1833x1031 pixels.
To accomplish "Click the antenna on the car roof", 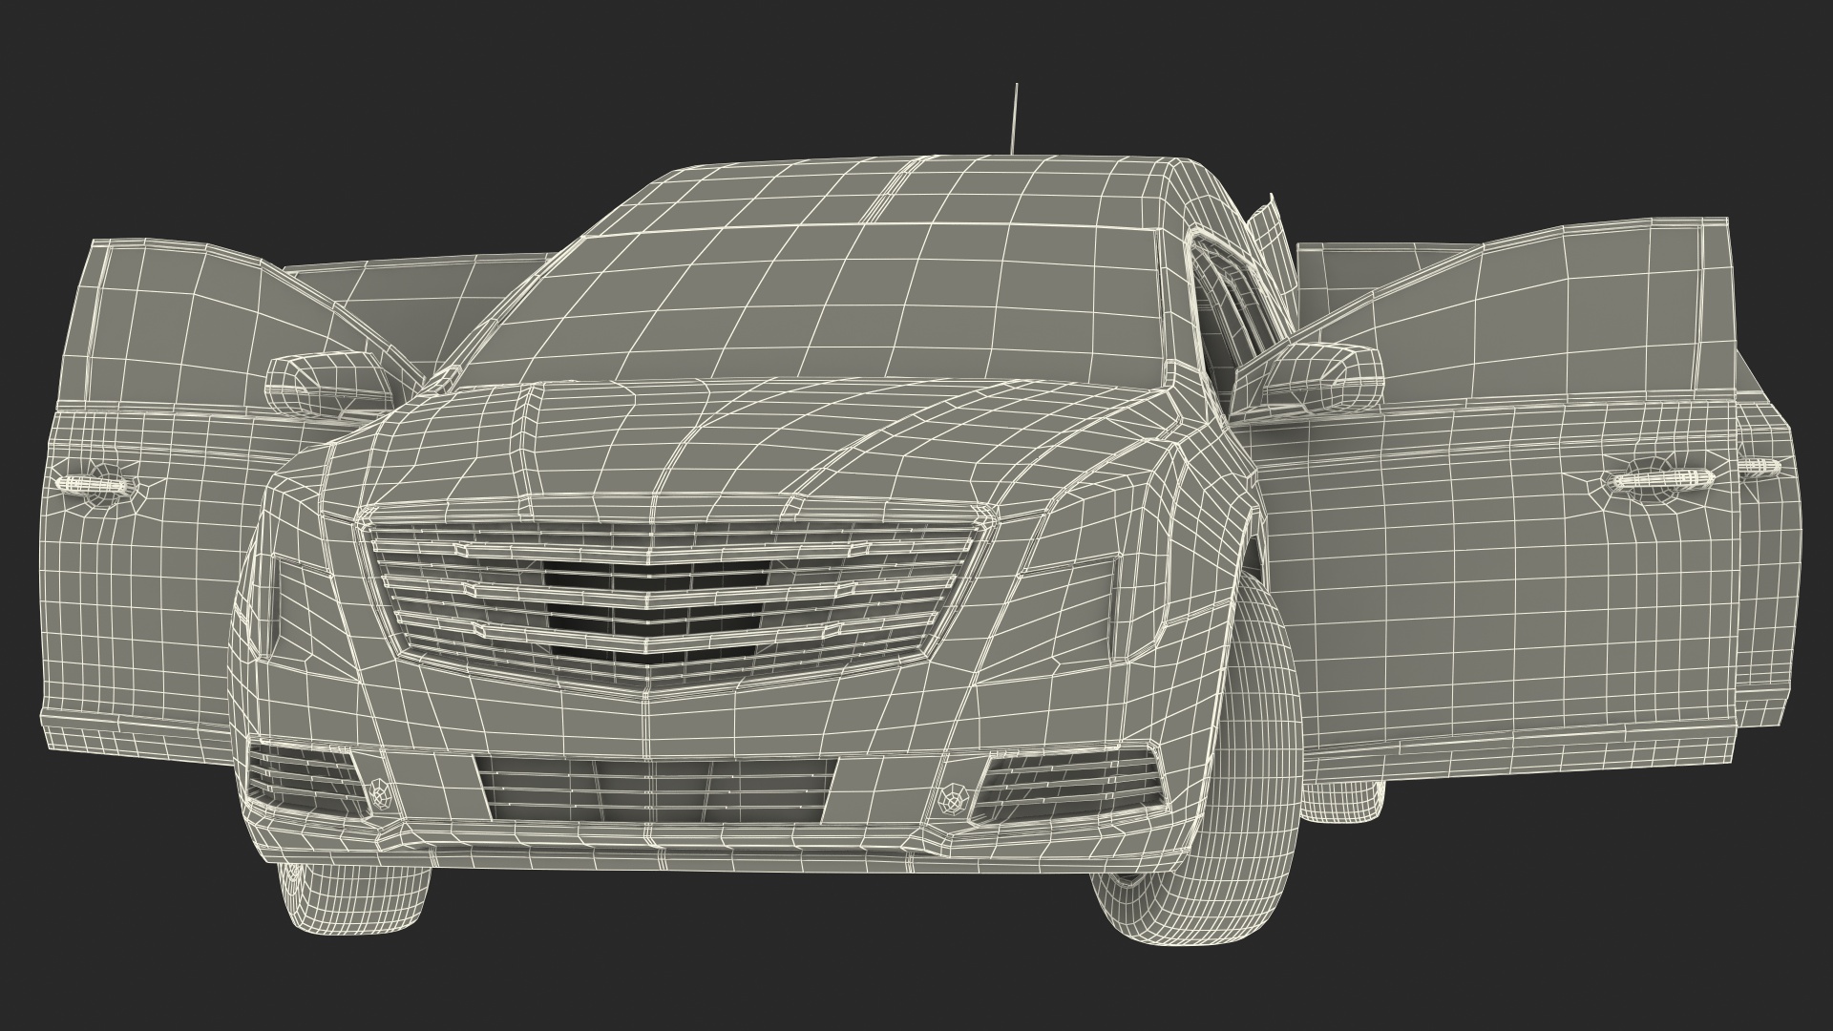I will point(1016,118).
